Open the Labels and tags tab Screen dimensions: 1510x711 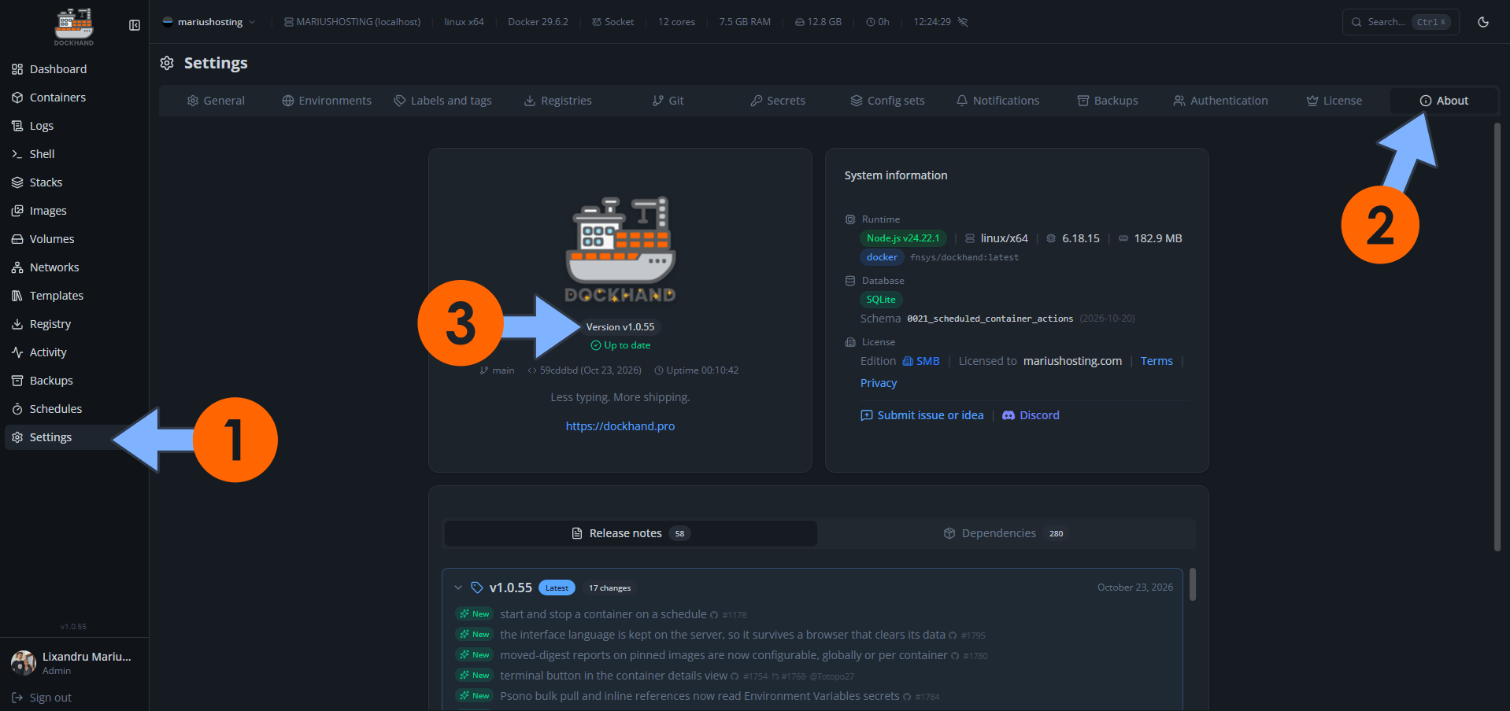(x=443, y=101)
